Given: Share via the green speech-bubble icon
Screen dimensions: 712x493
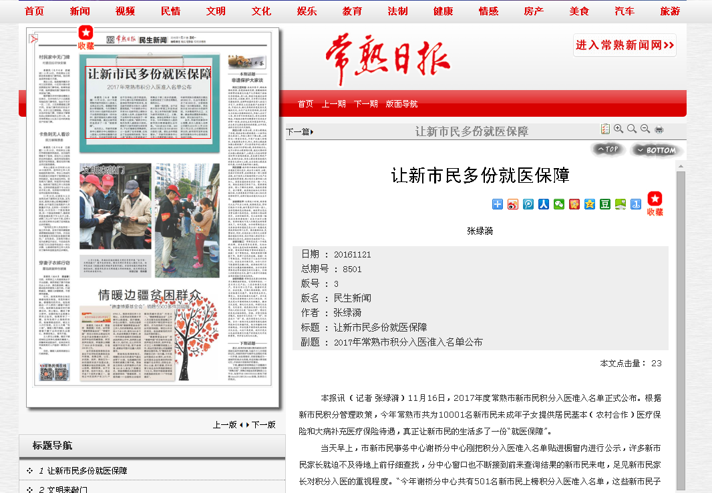Looking at the screenshot, I should tap(620, 204).
